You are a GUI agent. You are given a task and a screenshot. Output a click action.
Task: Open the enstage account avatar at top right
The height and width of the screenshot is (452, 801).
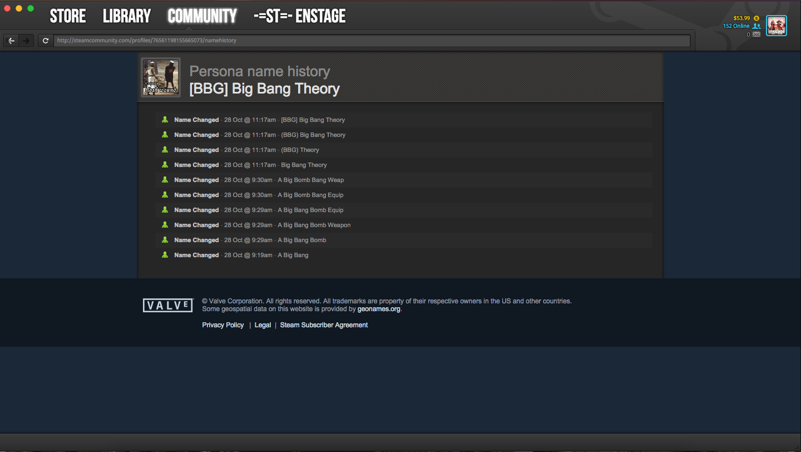click(x=777, y=26)
